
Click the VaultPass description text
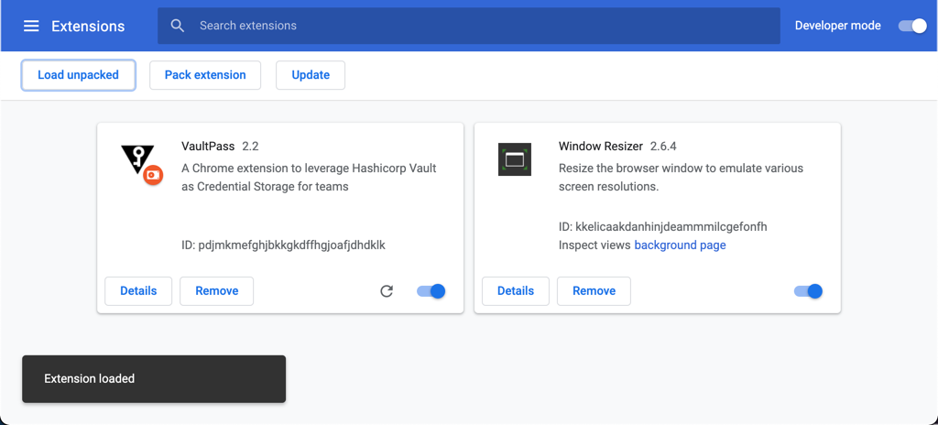pyautogui.click(x=310, y=177)
